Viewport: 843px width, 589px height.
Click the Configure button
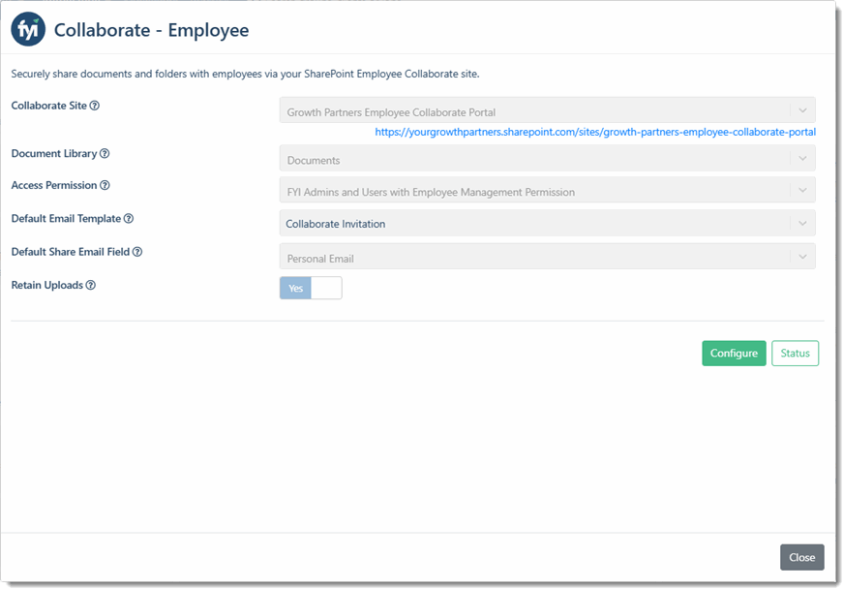coord(734,354)
